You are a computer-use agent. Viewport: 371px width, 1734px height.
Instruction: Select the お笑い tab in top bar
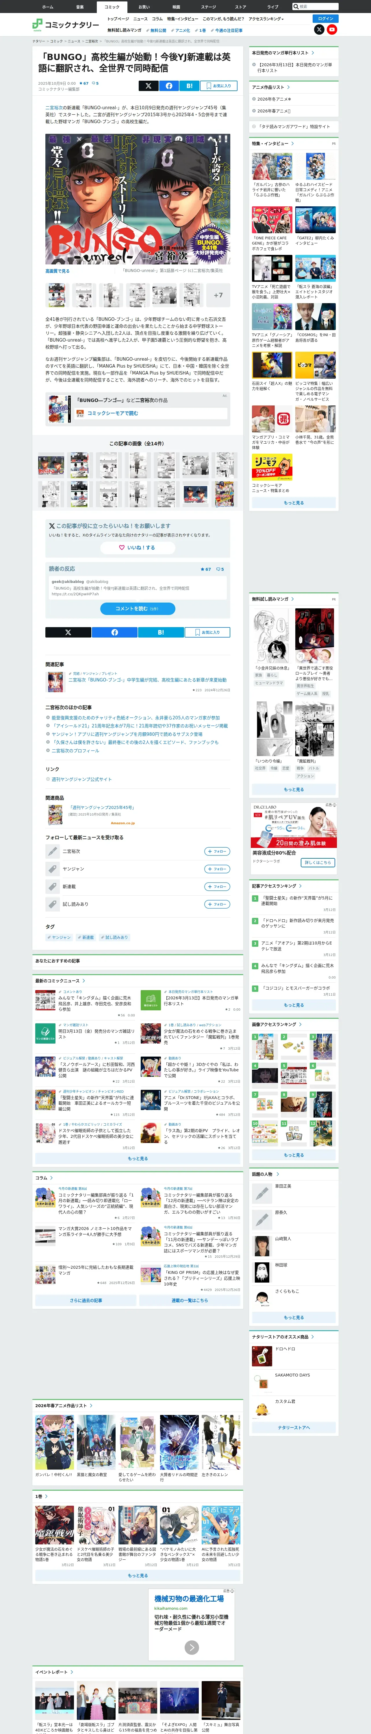pyautogui.click(x=144, y=7)
